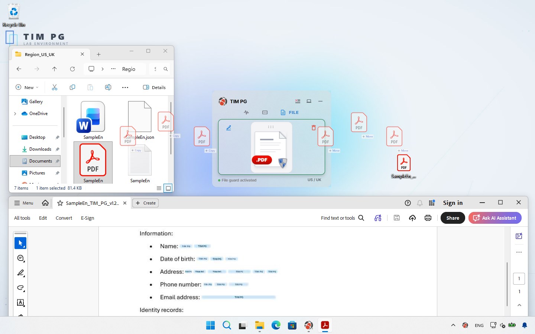Star the SampleEn_TIM_PG document tab
This screenshot has width=535, height=334.
pos(60,203)
